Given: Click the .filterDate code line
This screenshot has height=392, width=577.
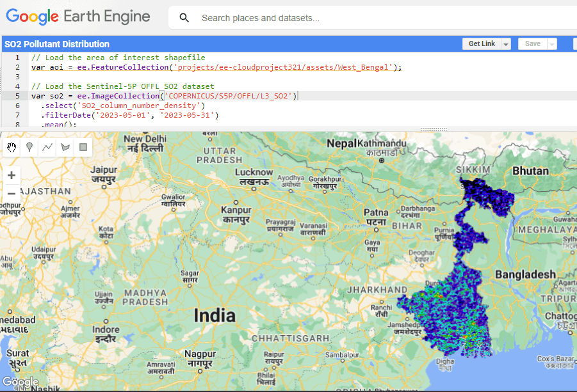Looking at the screenshot, I should tap(129, 115).
